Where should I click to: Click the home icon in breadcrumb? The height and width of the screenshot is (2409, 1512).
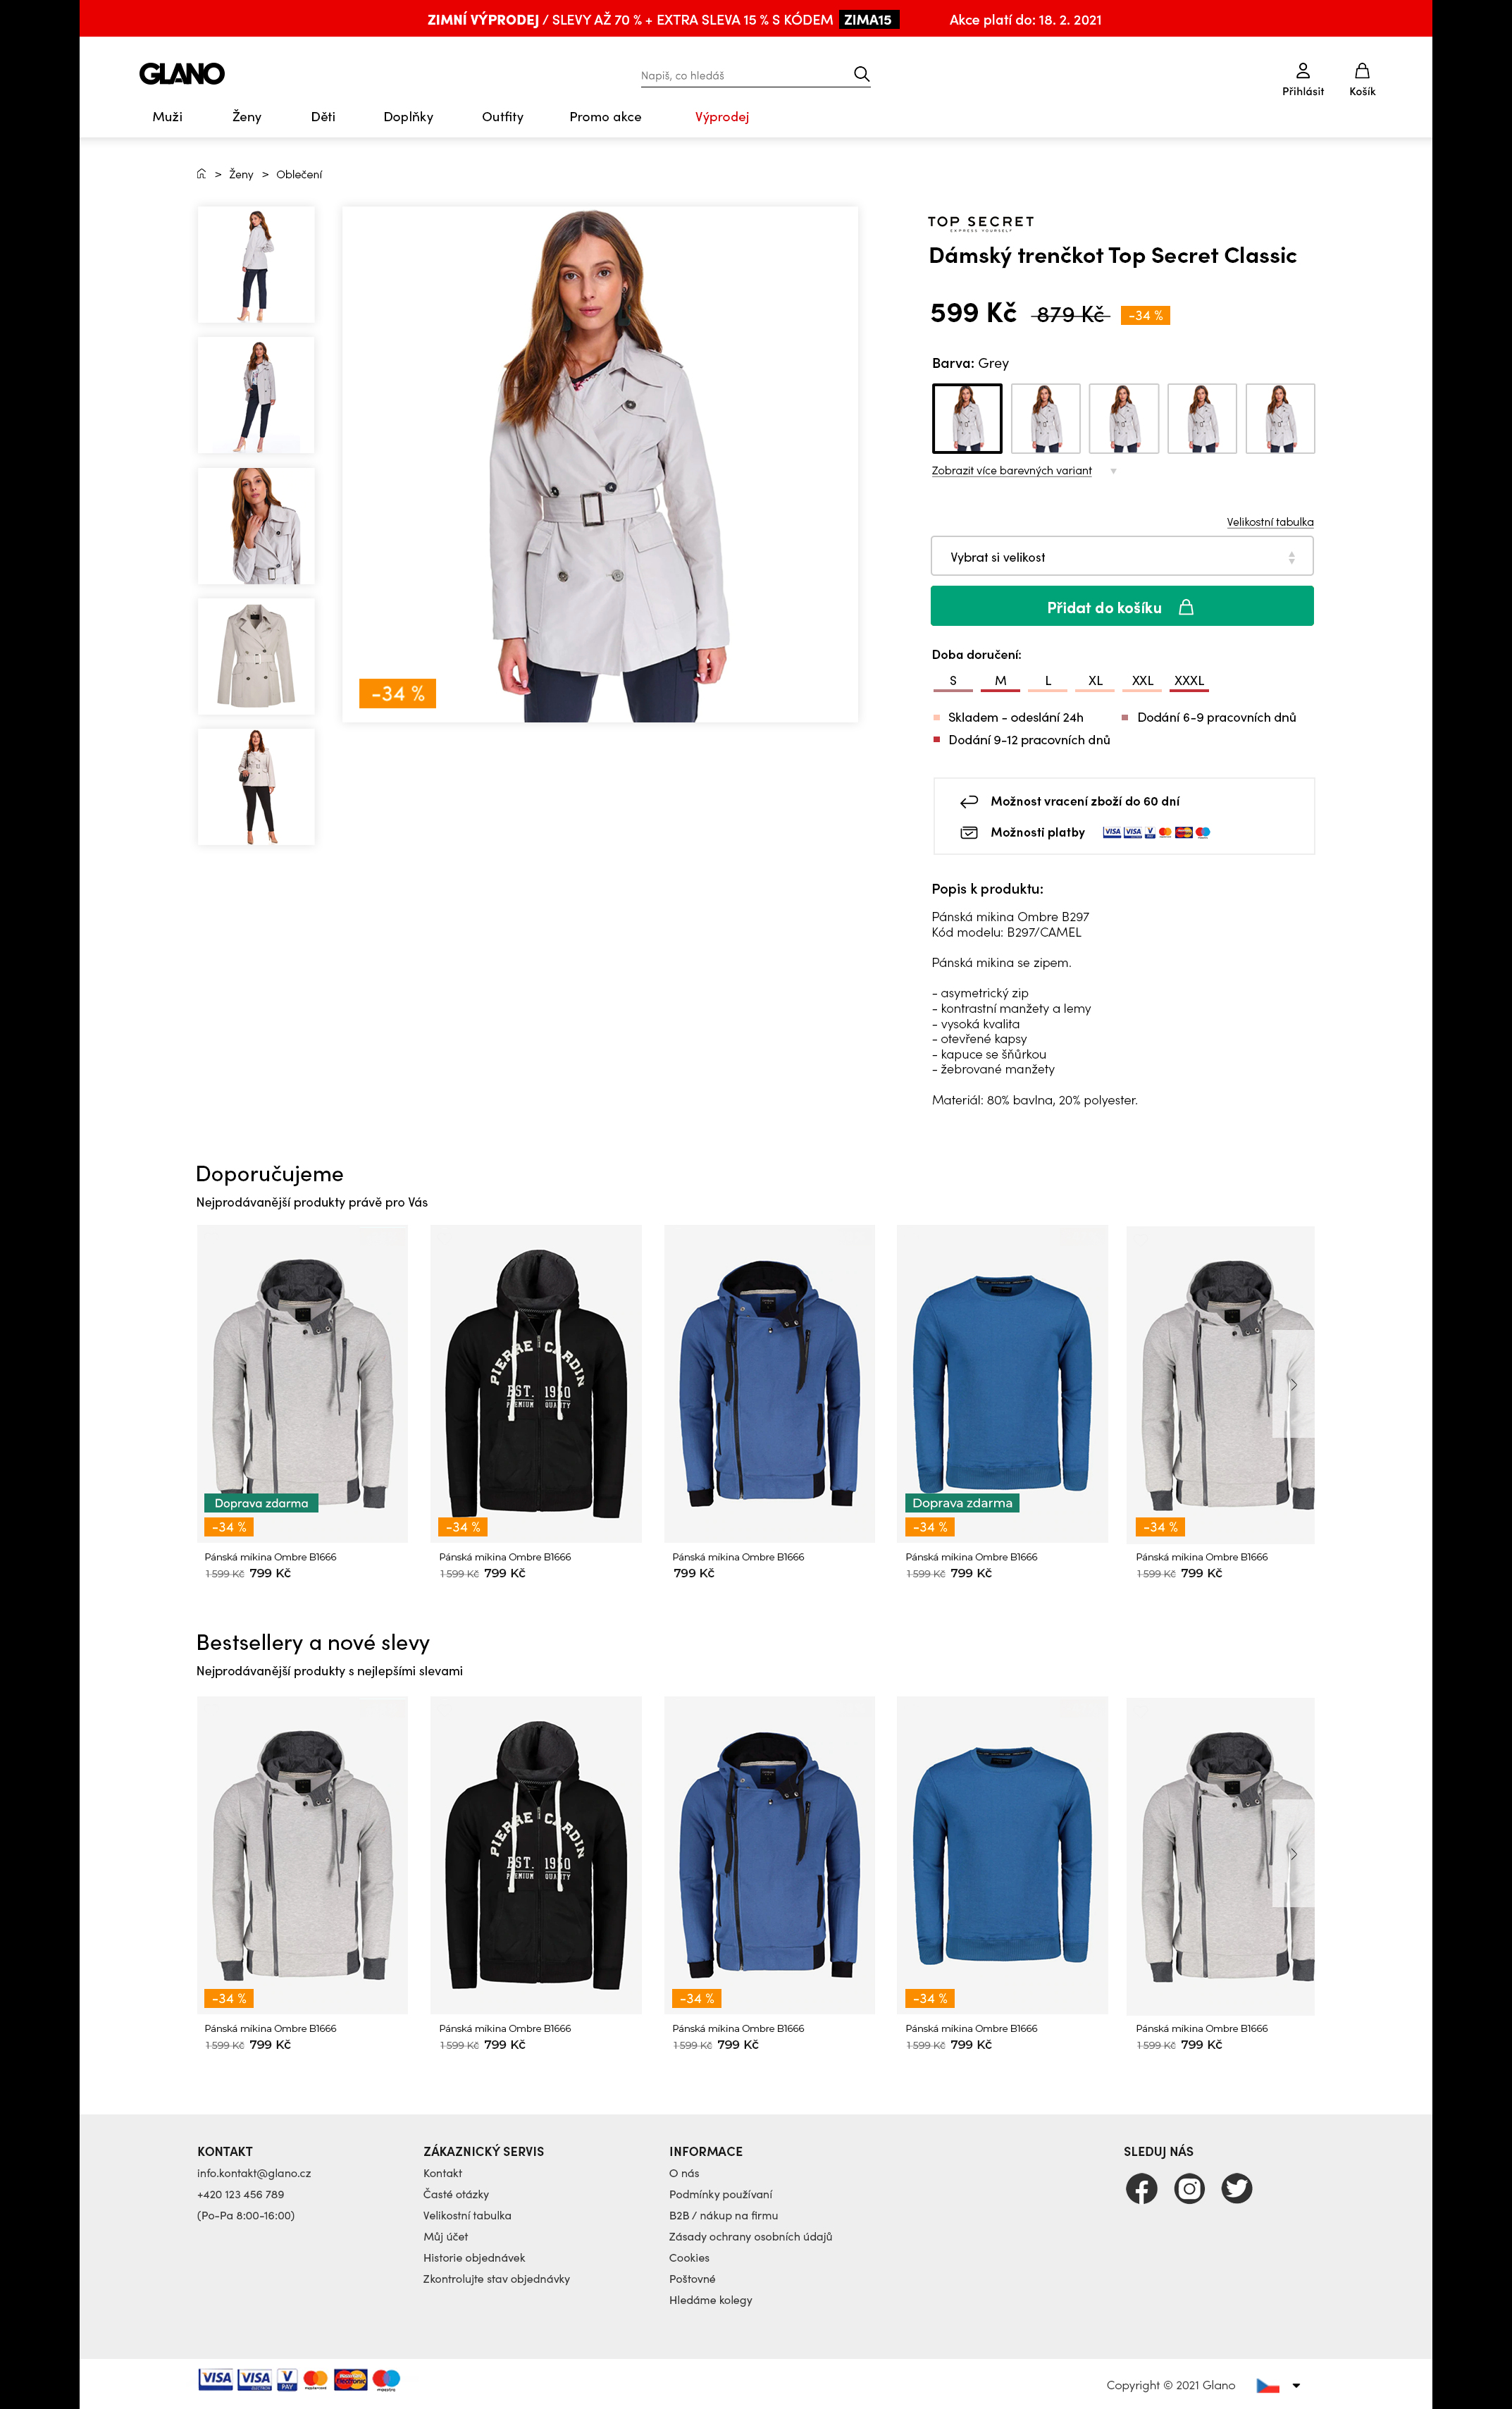click(x=201, y=174)
